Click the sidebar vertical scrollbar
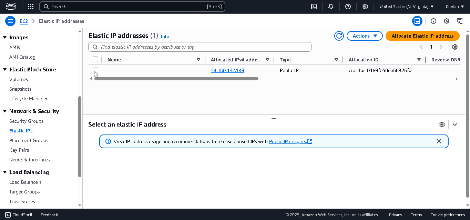The width and height of the screenshot is (470, 220). (x=80, y=137)
